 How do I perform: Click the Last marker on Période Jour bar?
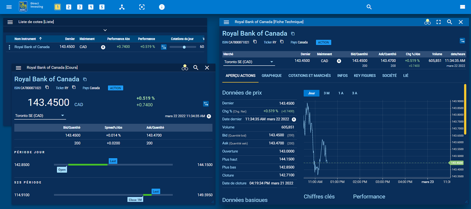[x=113, y=161]
